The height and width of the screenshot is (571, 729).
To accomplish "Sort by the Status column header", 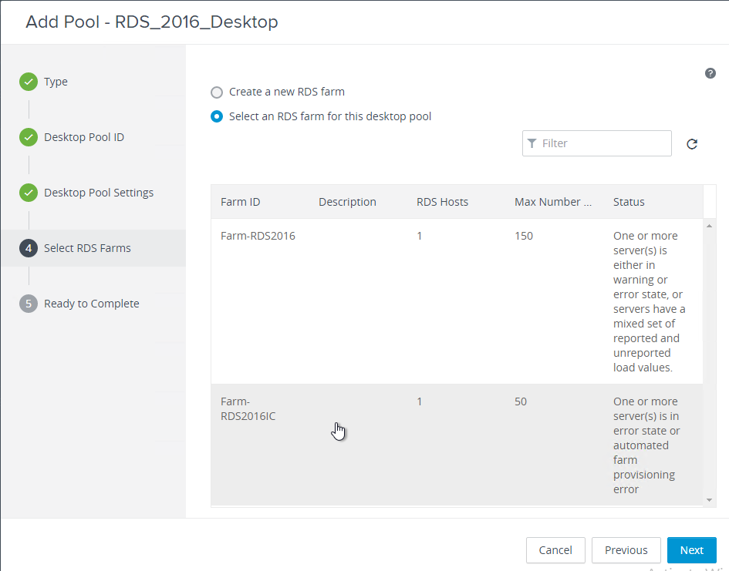I will tap(629, 202).
